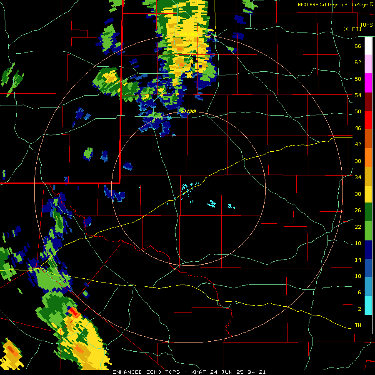Click the '24 JUN 25' date in caption
Screen dimensions: 375x375
coord(227,372)
